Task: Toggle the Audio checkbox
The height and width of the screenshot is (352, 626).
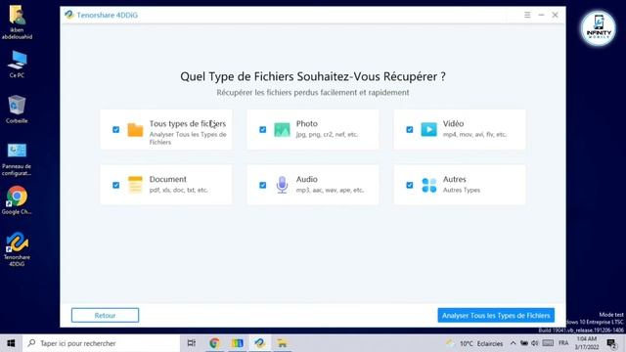Action: [x=263, y=185]
